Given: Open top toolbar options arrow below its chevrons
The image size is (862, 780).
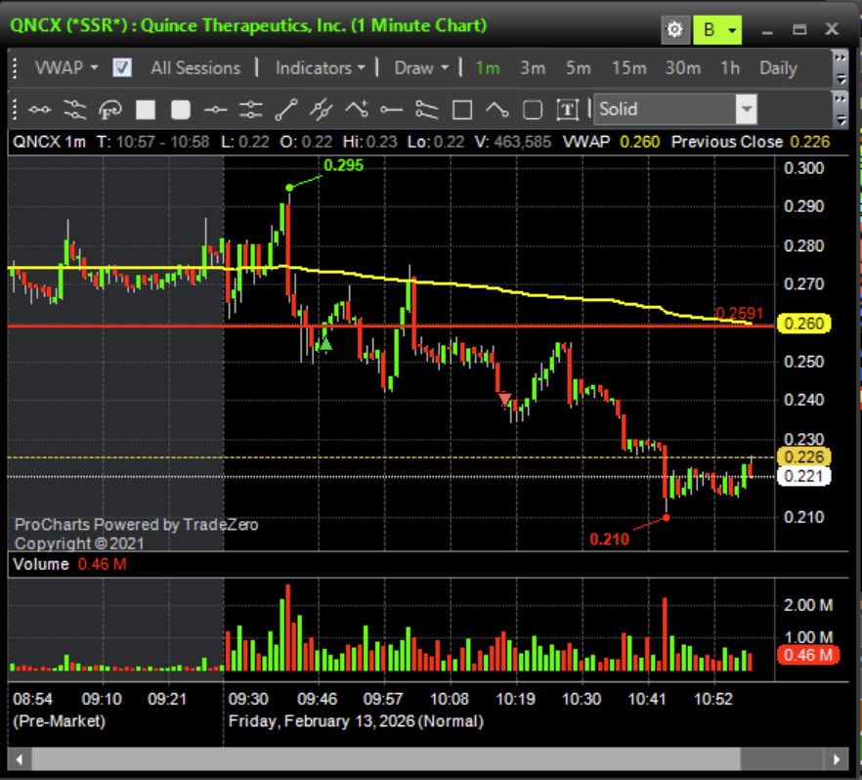Looking at the screenshot, I should tap(840, 78).
